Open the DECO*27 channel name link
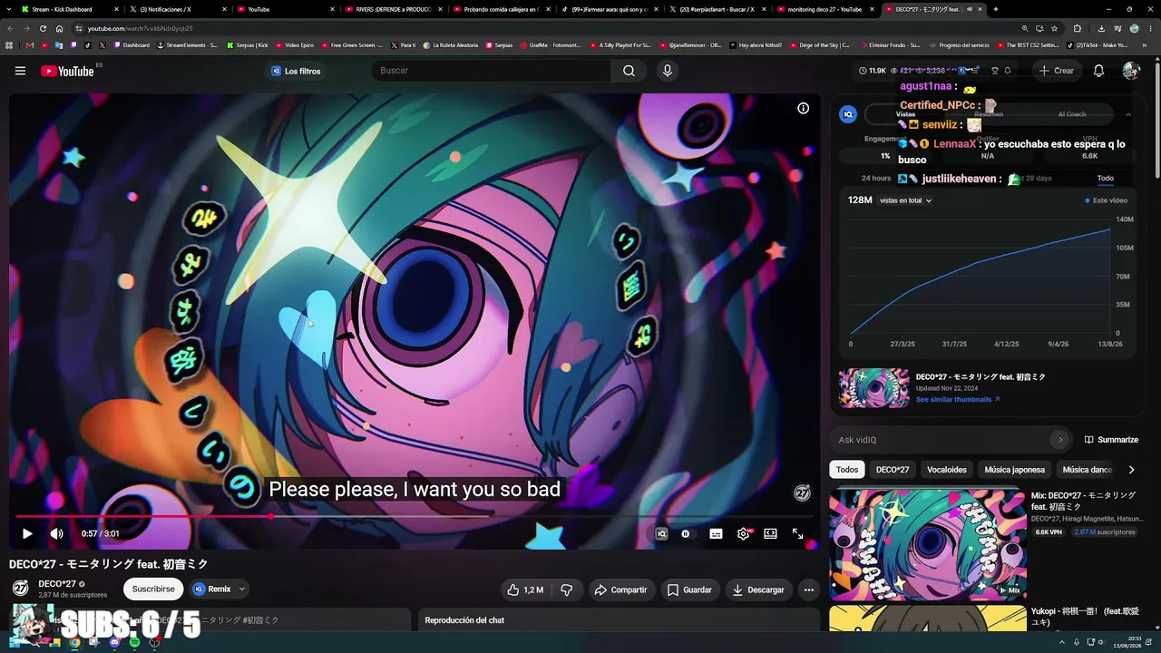 57,584
